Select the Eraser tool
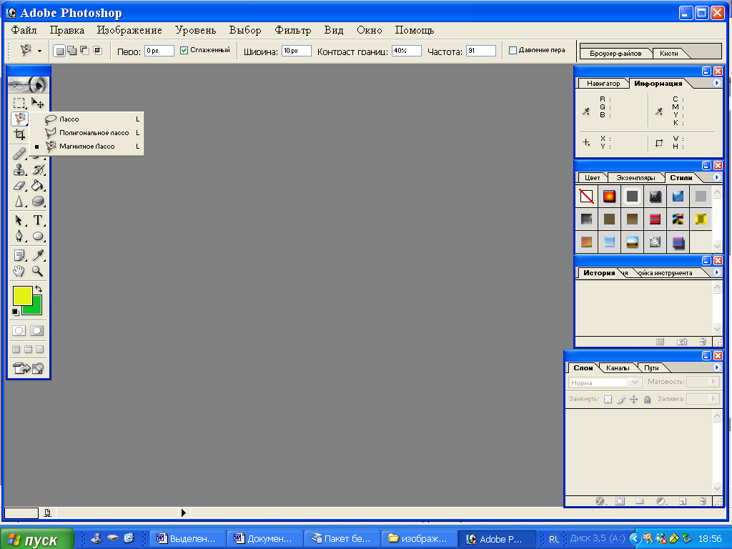The width and height of the screenshot is (732, 549). pos(19,185)
